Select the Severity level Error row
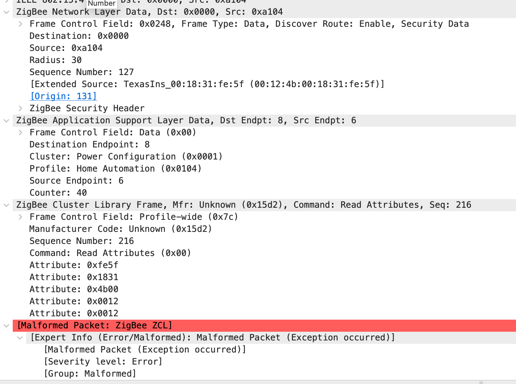 [103, 362]
